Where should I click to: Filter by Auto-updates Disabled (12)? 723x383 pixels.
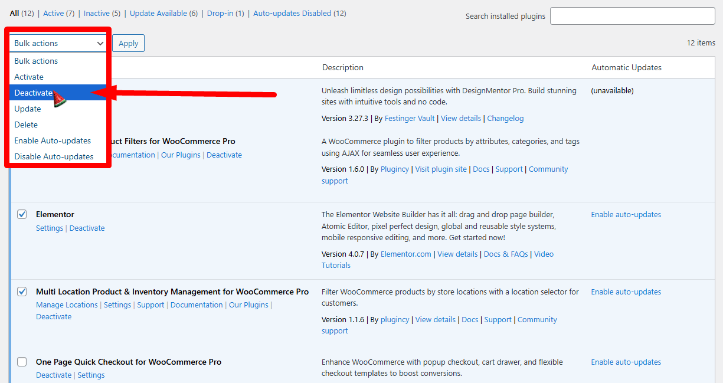(300, 13)
